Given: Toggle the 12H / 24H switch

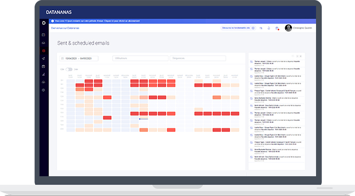Looking at the screenshot, I should [69, 69].
